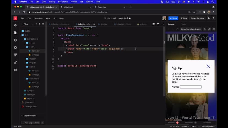The height and width of the screenshot is (128, 228).
Task: Refresh the preview browser
Action: click(177, 29)
